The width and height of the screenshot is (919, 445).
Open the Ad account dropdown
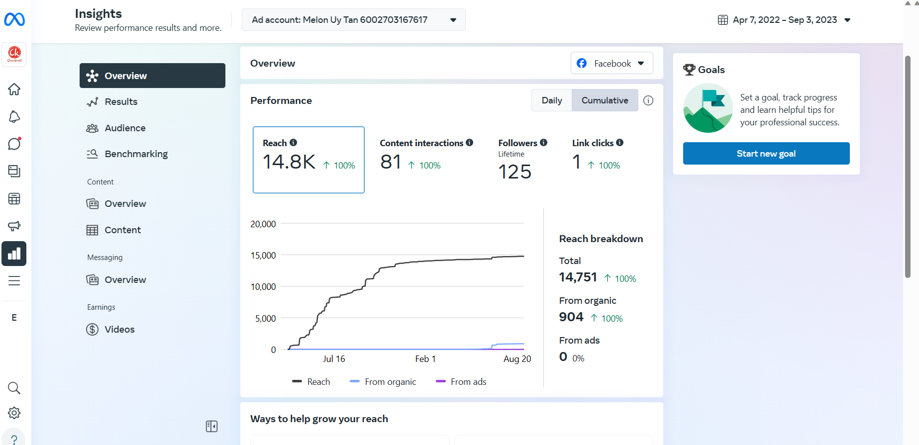[353, 20]
